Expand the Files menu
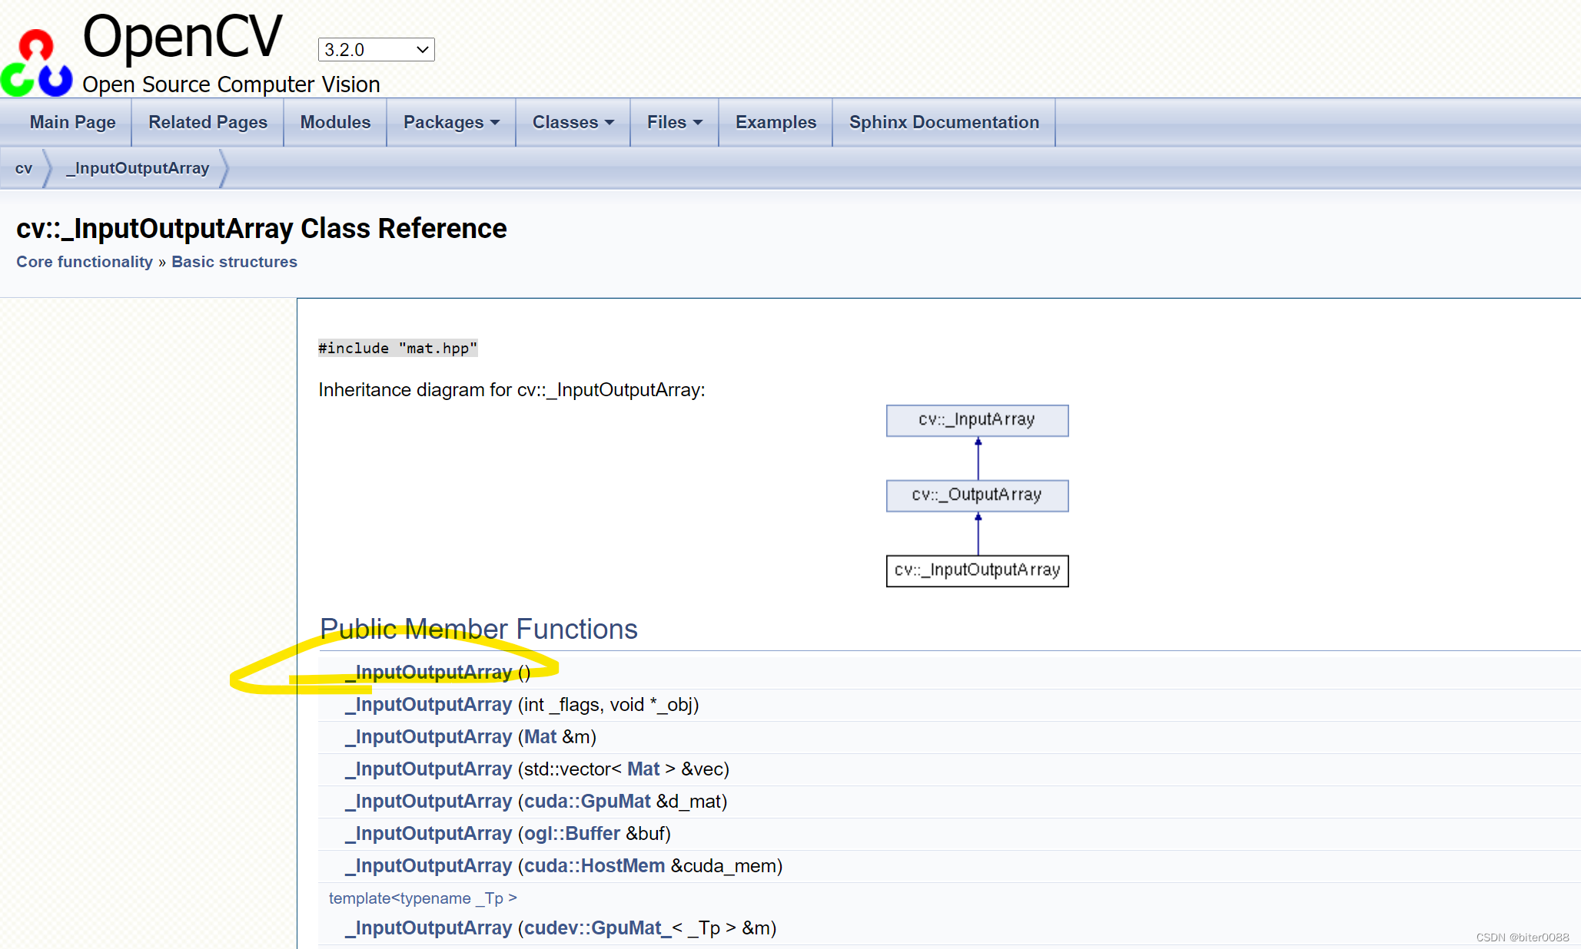This screenshot has width=1581, height=949. [674, 122]
